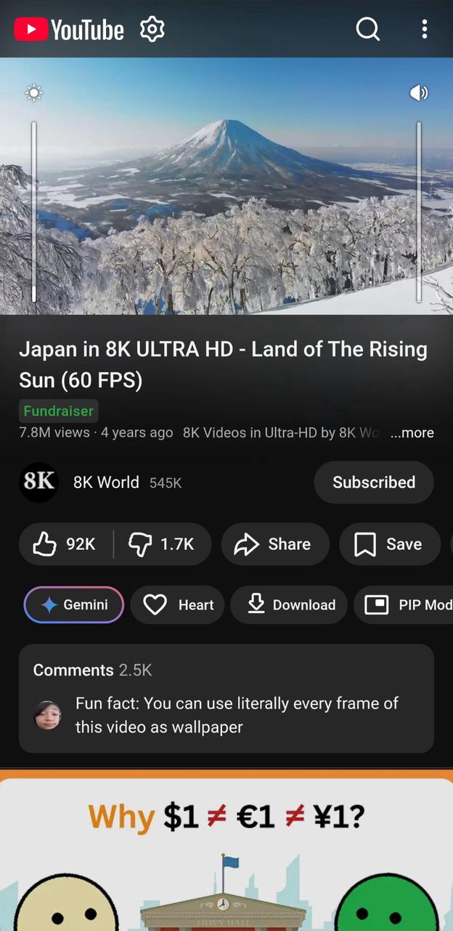Open 8K World channel page
This screenshot has width=453, height=931.
(106, 482)
